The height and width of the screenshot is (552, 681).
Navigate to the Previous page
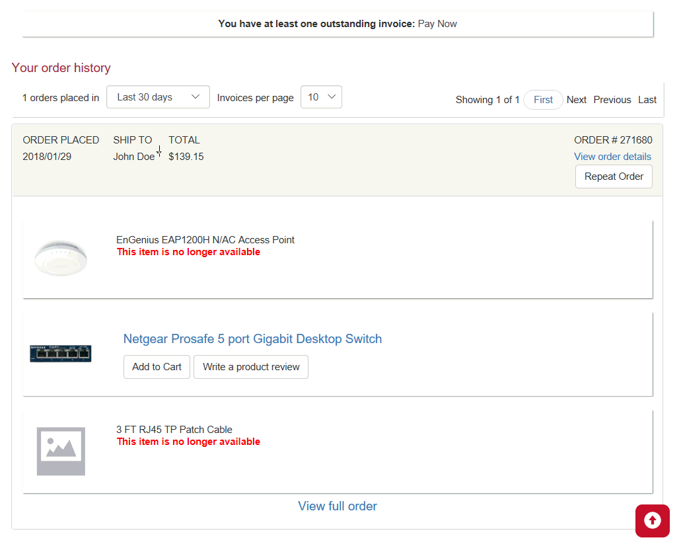pyautogui.click(x=612, y=100)
